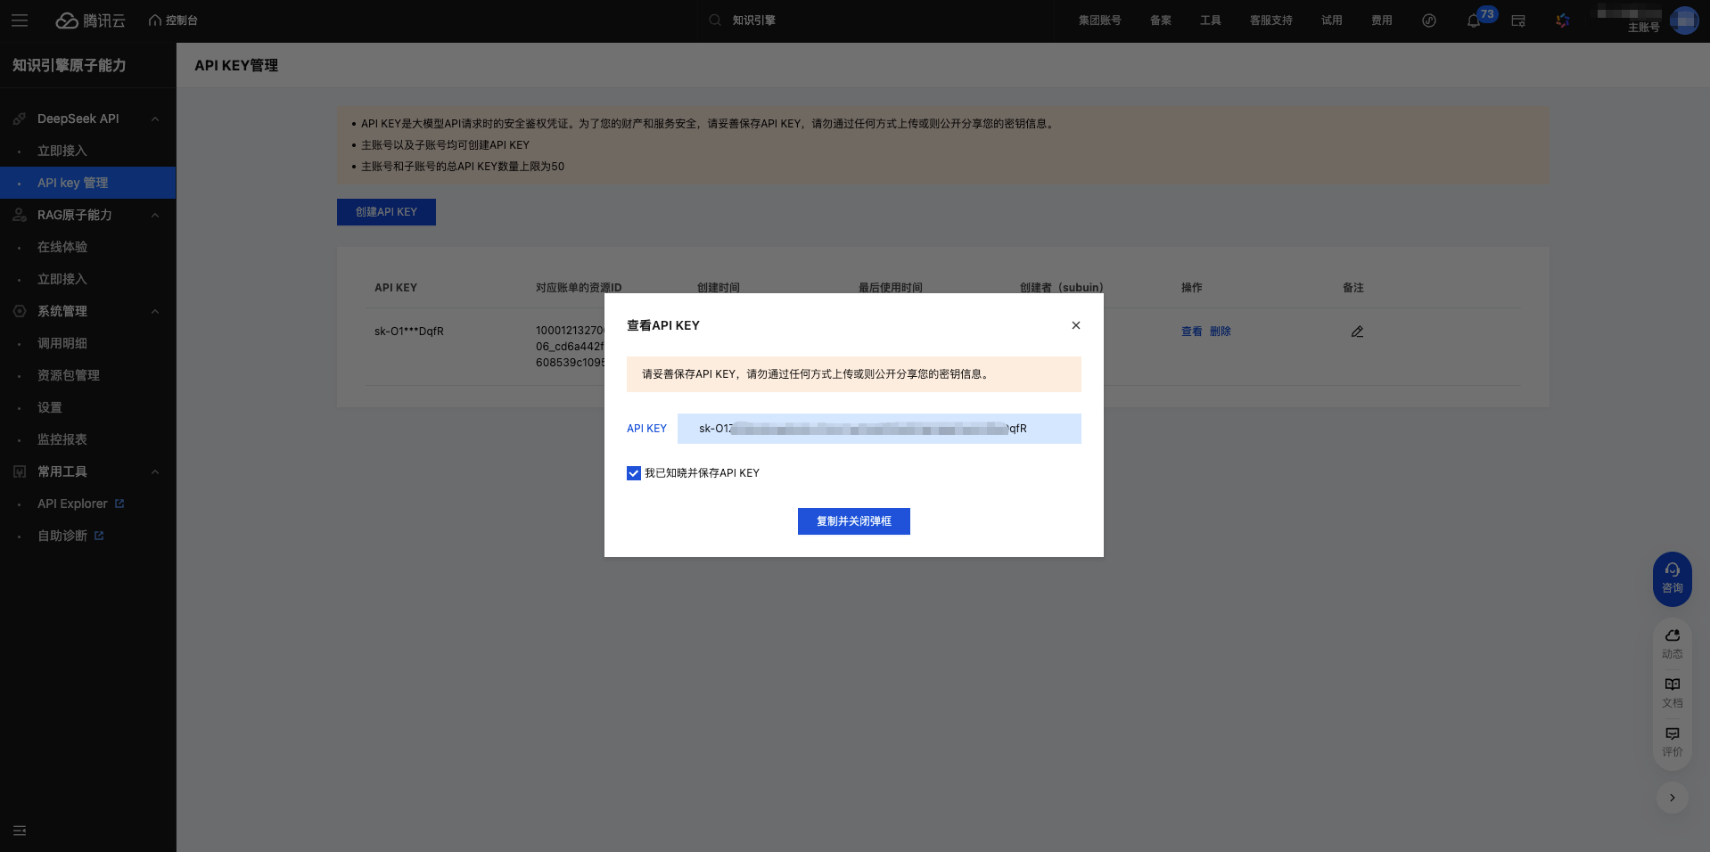Expand the RAG原子能力 section
Image resolution: width=1710 pixels, height=852 pixels.
click(x=154, y=215)
